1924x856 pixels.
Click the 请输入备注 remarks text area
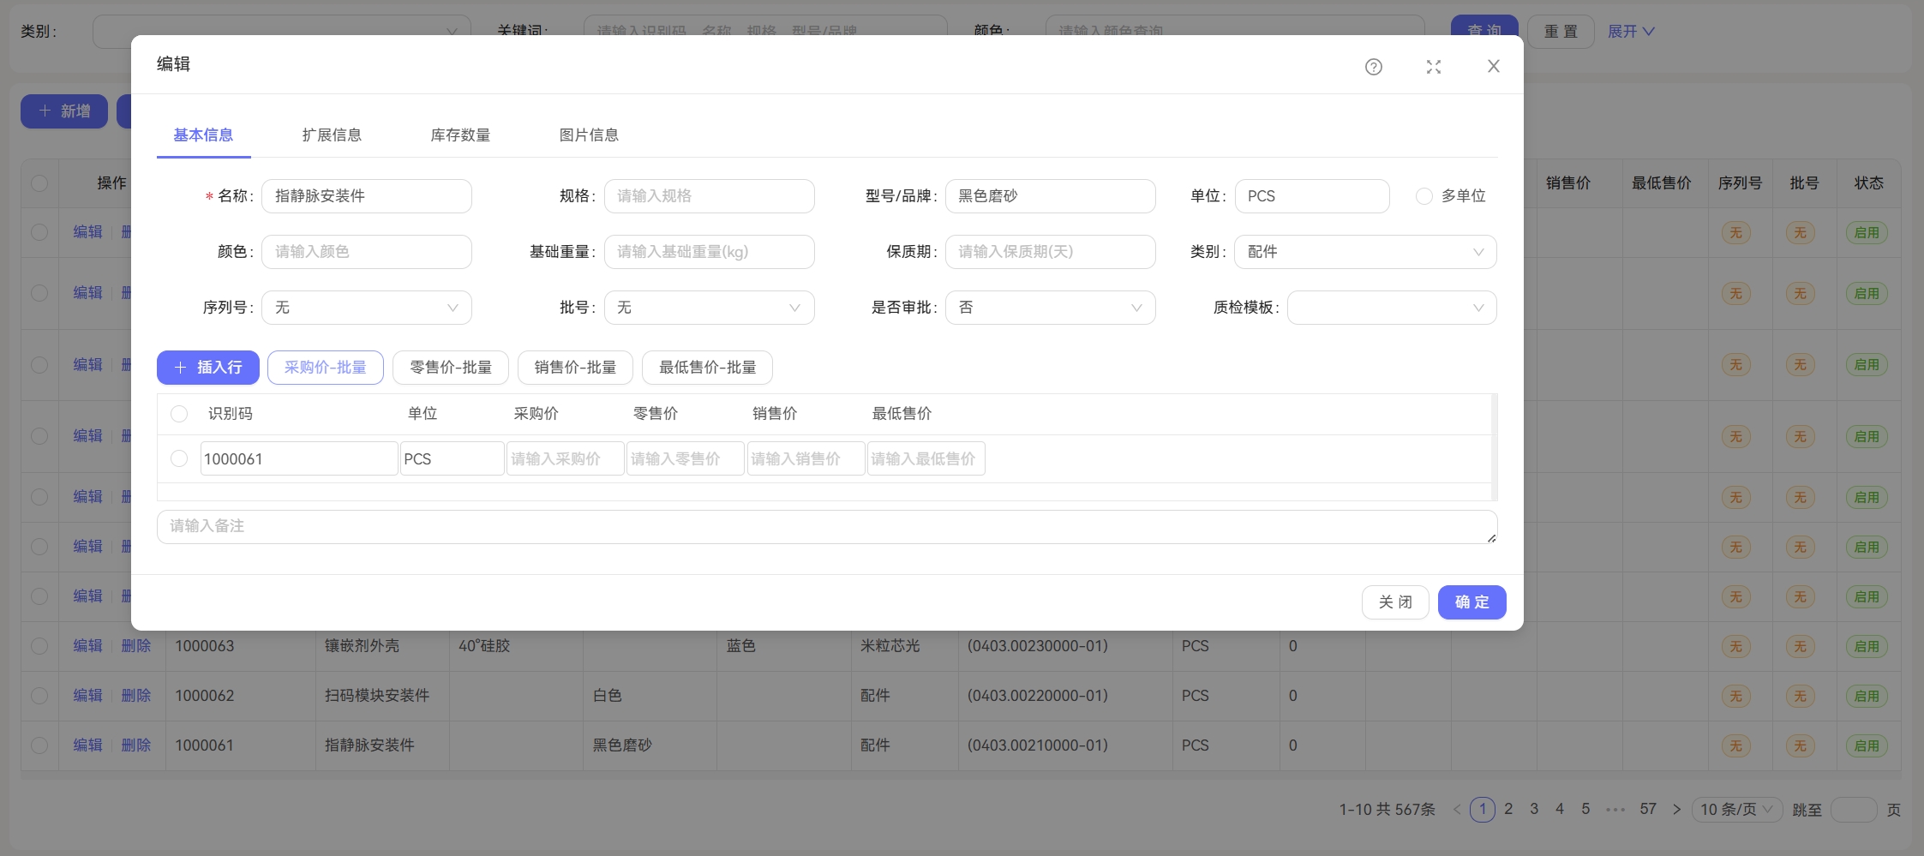(x=826, y=527)
